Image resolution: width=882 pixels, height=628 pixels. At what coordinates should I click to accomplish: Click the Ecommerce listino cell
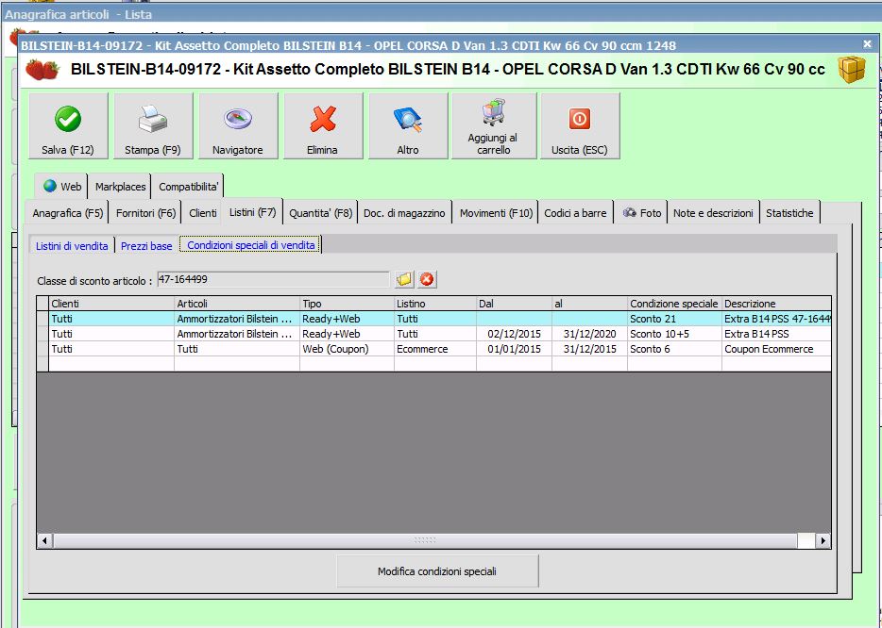435,349
